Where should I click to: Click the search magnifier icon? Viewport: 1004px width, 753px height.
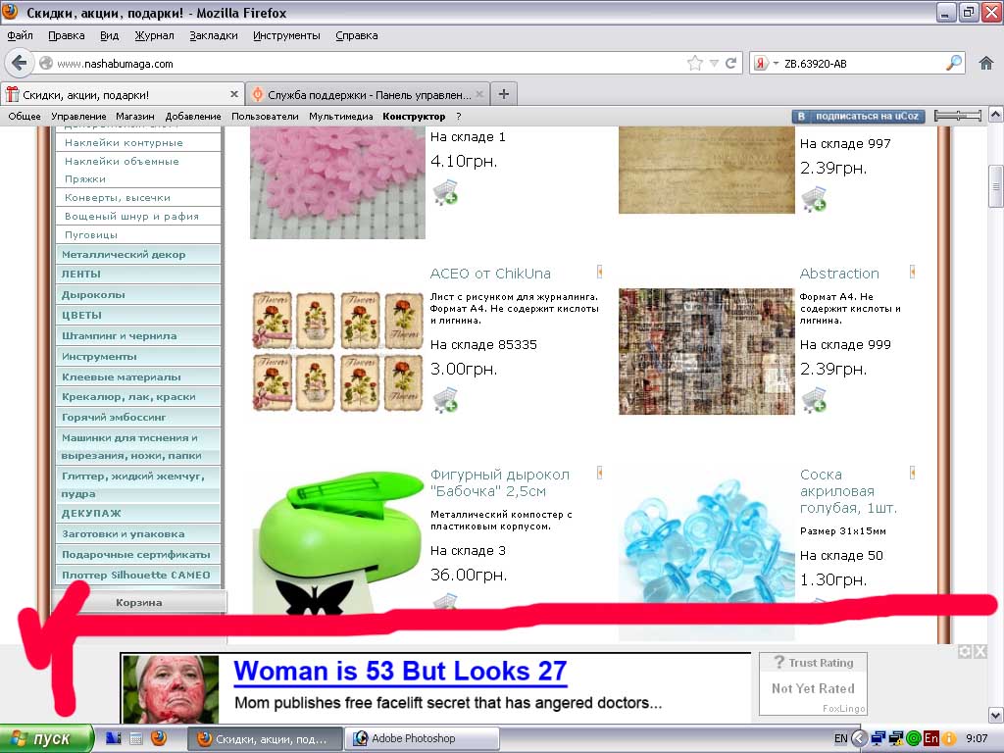tap(953, 63)
